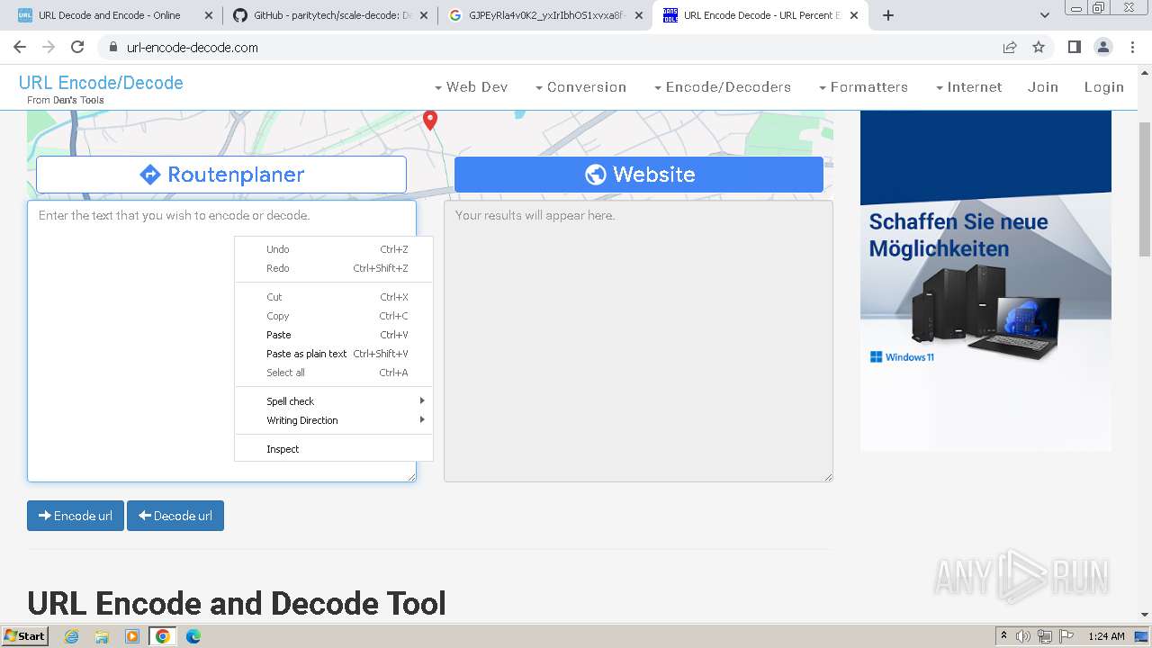The height and width of the screenshot is (648, 1152).
Task: Click the site lock icon in address bar
Action: pyautogui.click(x=112, y=47)
